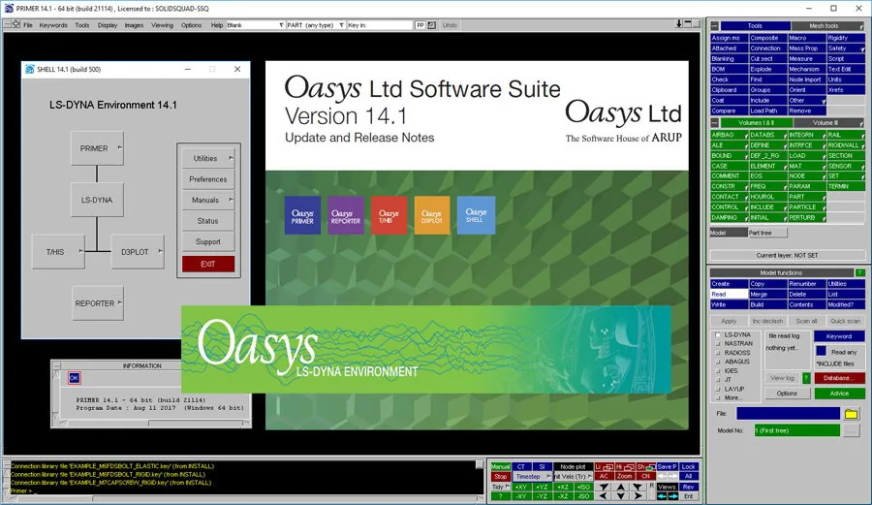The width and height of the screenshot is (872, 505).
Task: Click the red EXIT button in SHELL
Action: (x=208, y=265)
